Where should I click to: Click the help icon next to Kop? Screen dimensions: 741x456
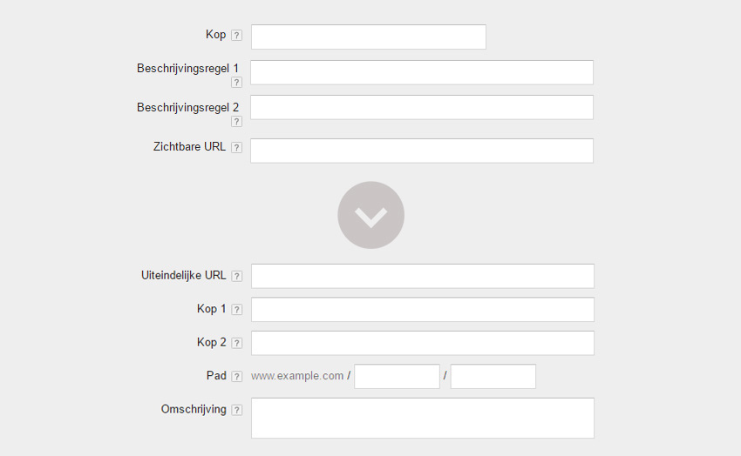point(237,36)
